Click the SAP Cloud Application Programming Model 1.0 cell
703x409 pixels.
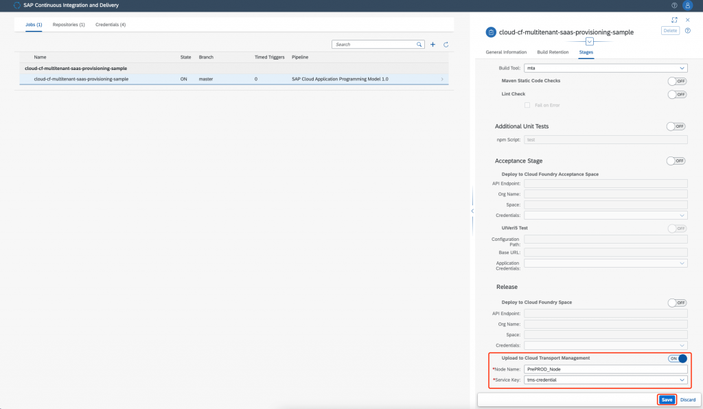tap(340, 80)
